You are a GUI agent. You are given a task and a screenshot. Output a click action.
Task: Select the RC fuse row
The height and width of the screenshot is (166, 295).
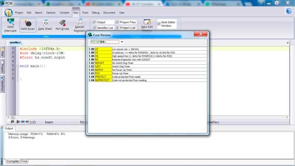point(147,60)
